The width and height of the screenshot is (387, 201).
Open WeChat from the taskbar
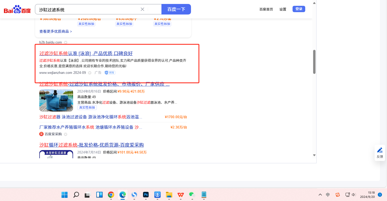click(x=192, y=195)
